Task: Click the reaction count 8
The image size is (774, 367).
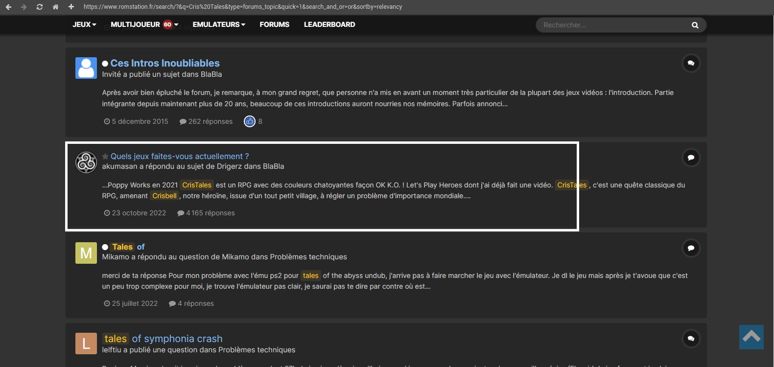Action: pyautogui.click(x=260, y=121)
